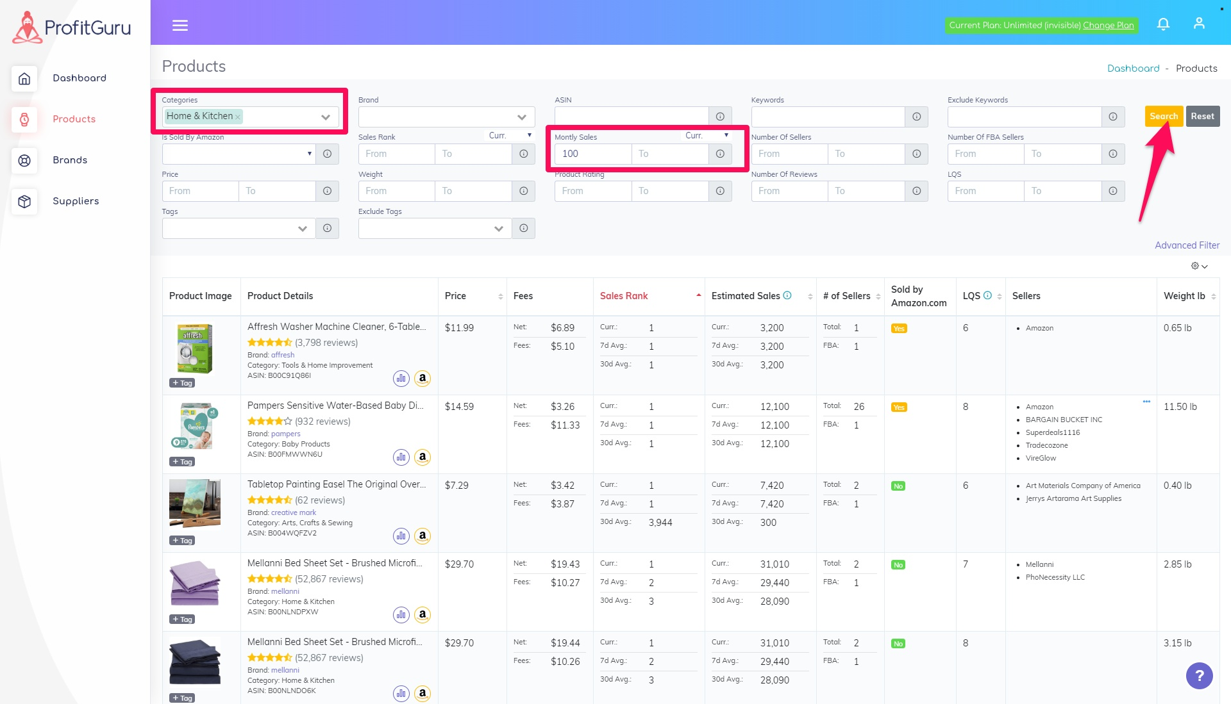Click the Price From field
Image resolution: width=1231 pixels, height=704 pixels.
click(201, 191)
